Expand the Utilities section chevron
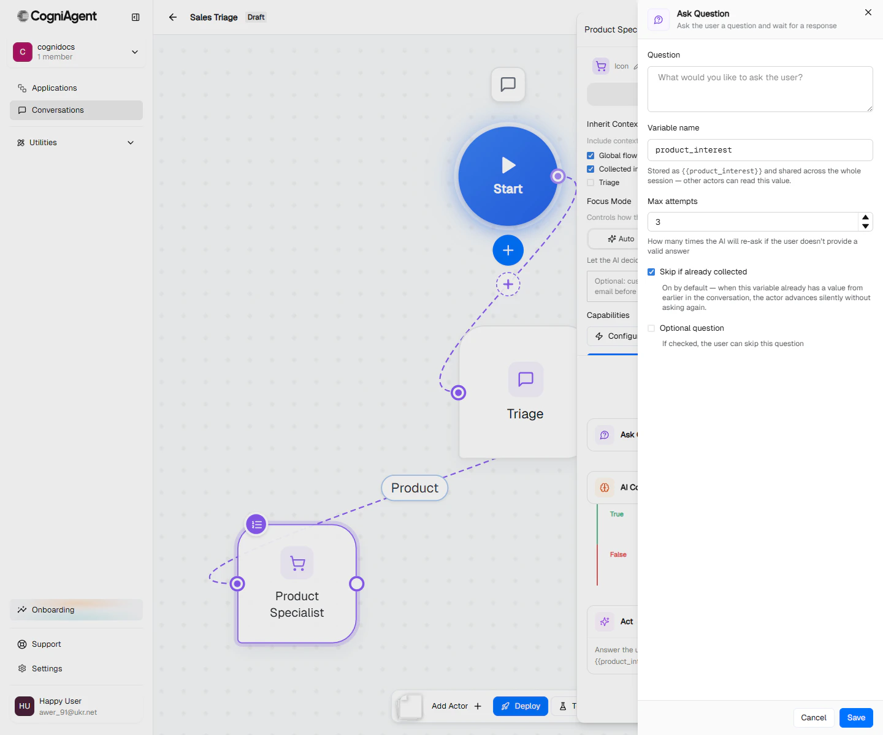 pyautogui.click(x=131, y=143)
